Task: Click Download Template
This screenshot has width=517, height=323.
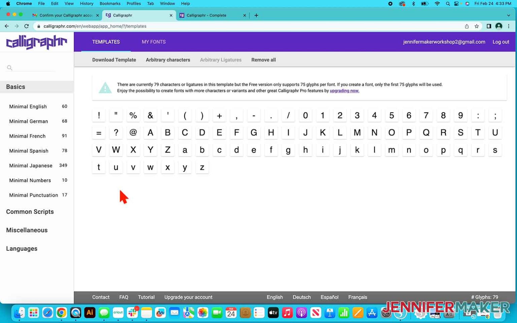Action: 114,60
